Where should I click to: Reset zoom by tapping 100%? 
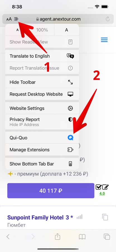(x=42, y=30)
